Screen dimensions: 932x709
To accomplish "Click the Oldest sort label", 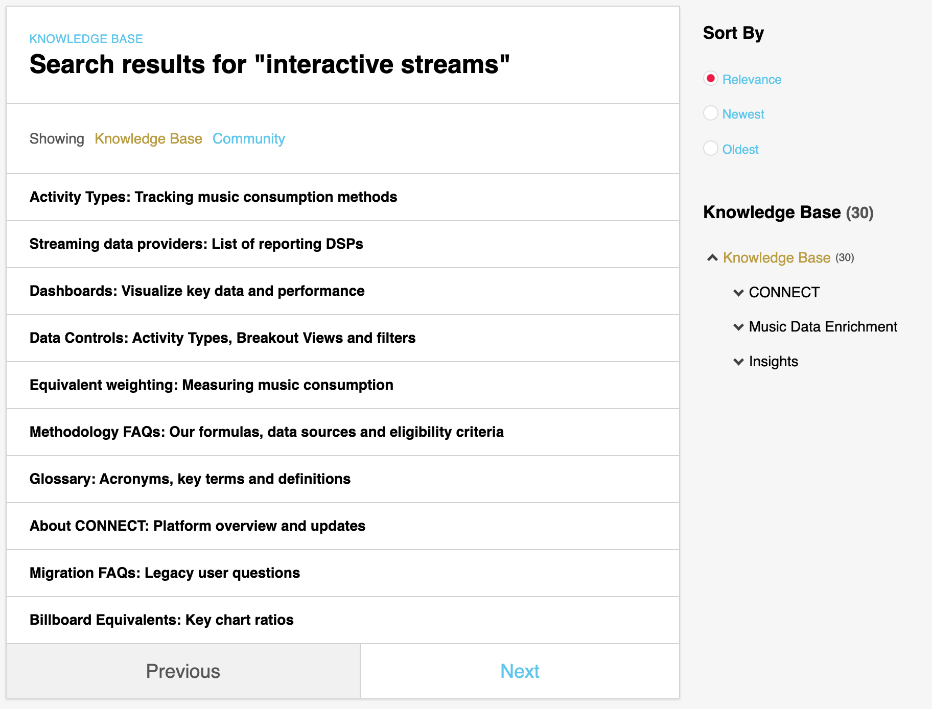I will 740,149.
